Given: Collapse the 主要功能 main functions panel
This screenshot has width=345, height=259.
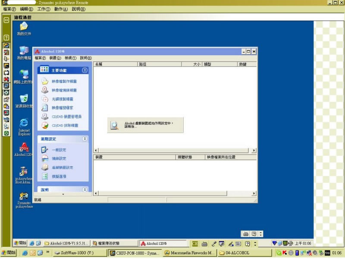Looking at the screenshot, I should coord(85,70).
